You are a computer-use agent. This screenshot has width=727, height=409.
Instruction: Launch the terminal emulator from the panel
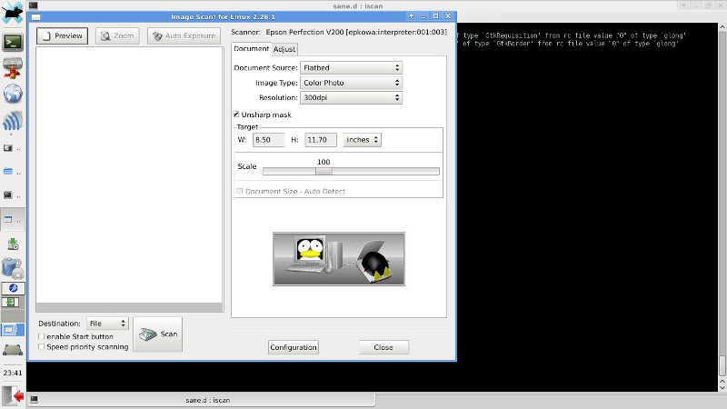[13, 42]
